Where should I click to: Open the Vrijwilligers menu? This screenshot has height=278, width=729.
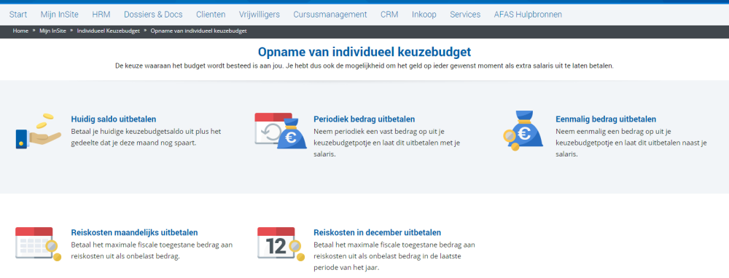[260, 15]
